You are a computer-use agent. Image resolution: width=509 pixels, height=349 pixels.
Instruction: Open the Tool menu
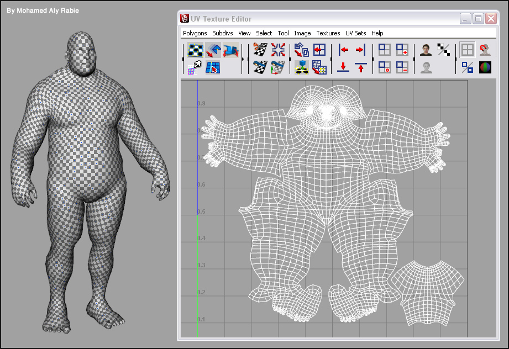click(283, 33)
